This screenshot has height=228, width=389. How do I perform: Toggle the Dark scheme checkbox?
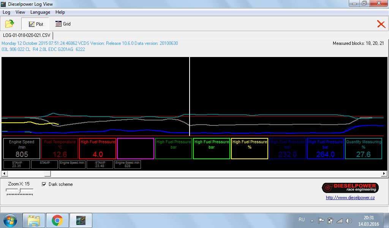pyautogui.click(x=44, y=184)
